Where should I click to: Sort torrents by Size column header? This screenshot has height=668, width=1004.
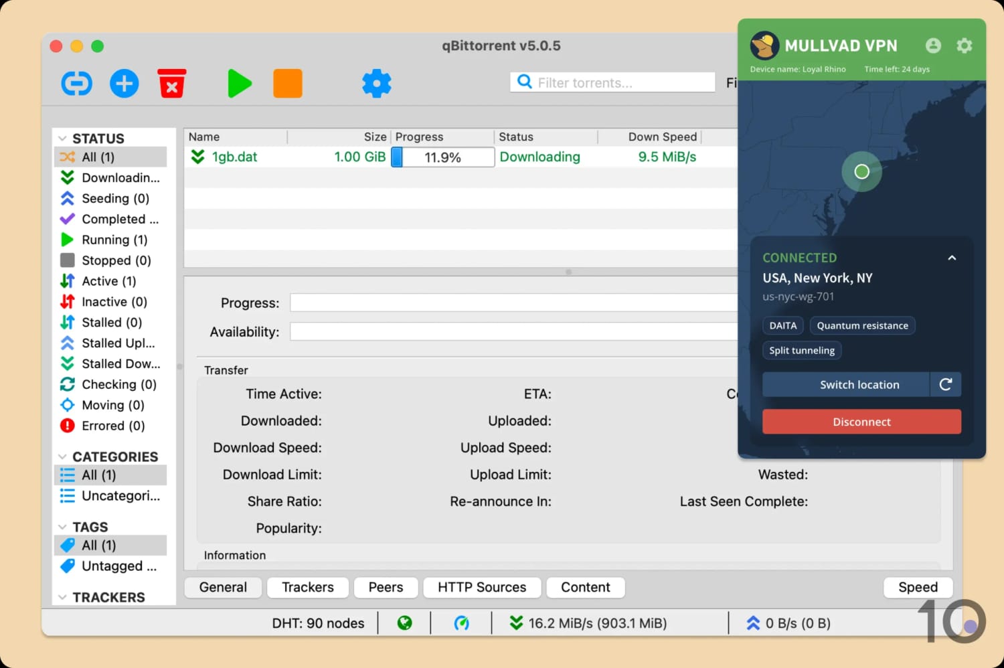339,137
